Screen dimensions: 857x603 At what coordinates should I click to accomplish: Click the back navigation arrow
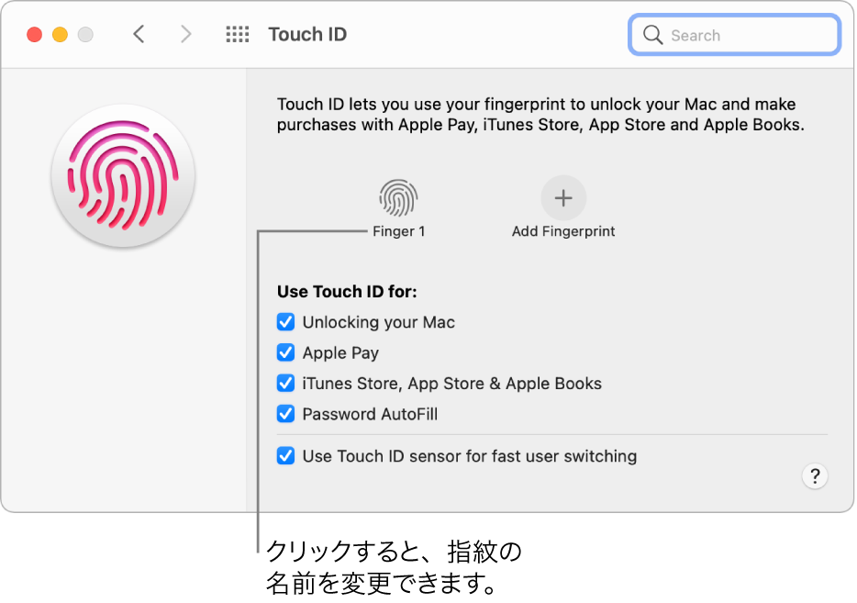tap(139, 34)
